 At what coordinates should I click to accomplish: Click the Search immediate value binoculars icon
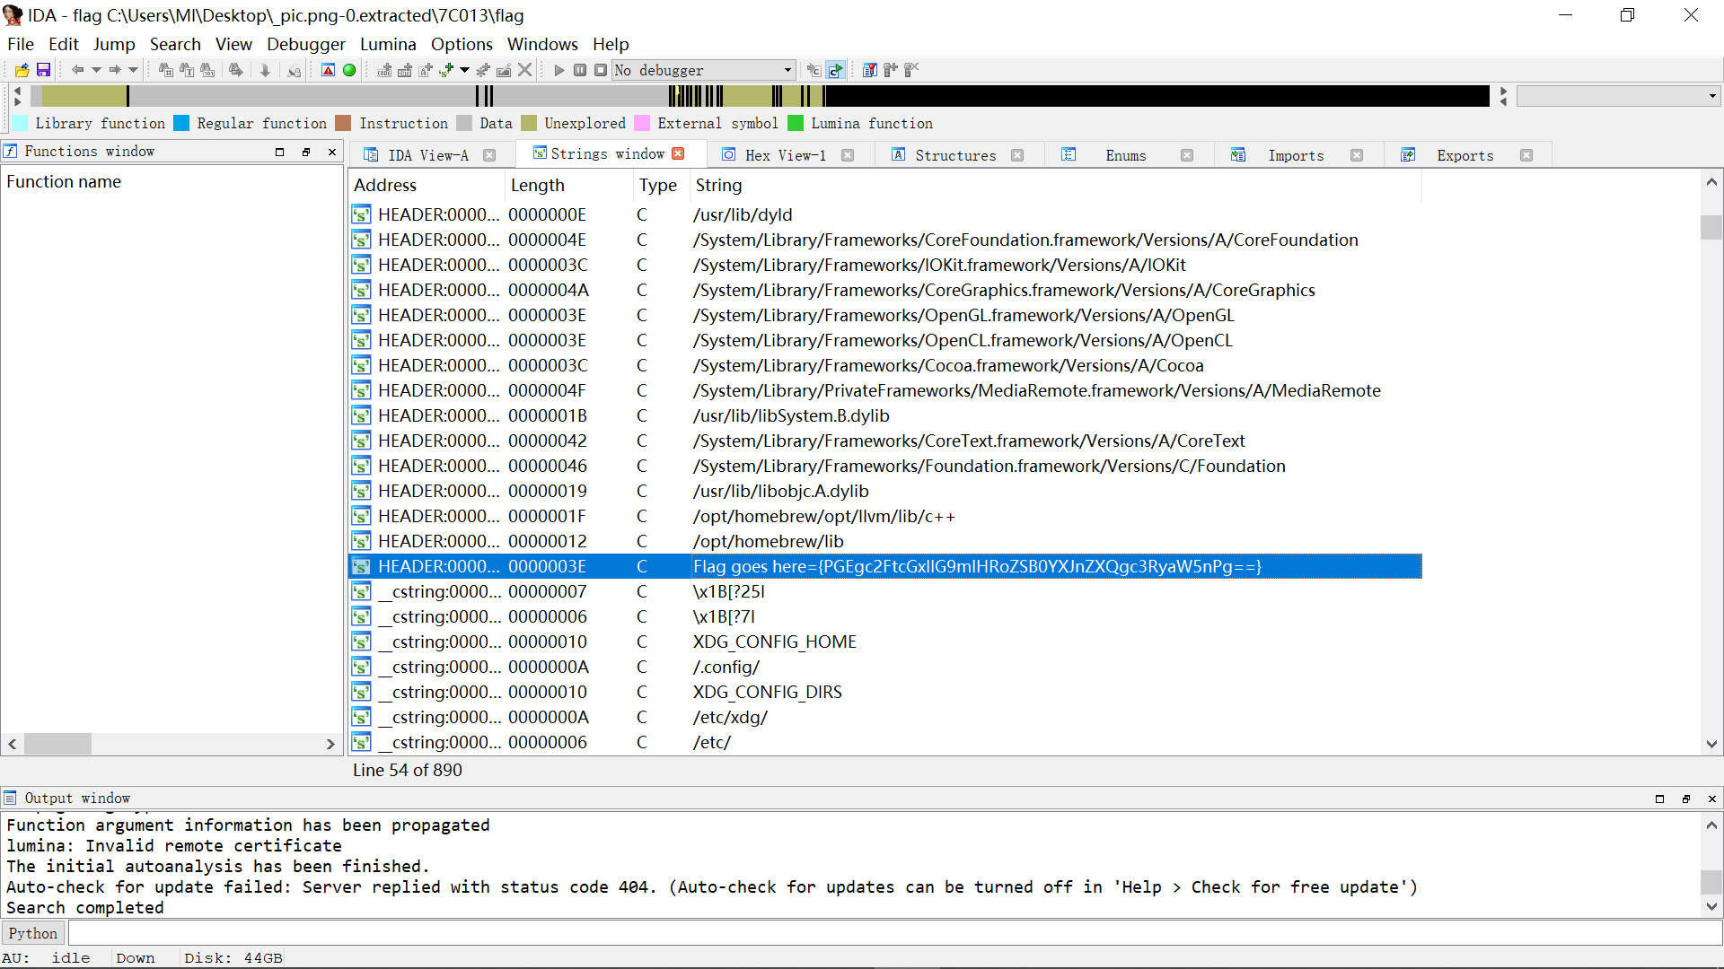click(166, 70)
